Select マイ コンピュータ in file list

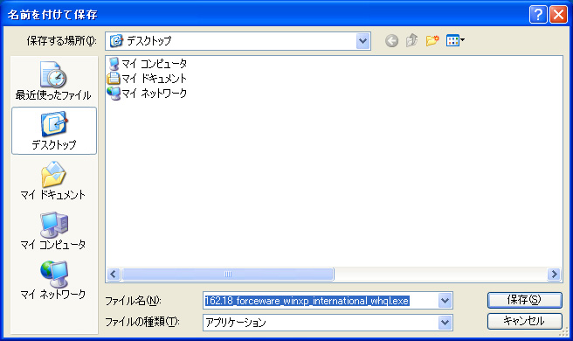148,64
